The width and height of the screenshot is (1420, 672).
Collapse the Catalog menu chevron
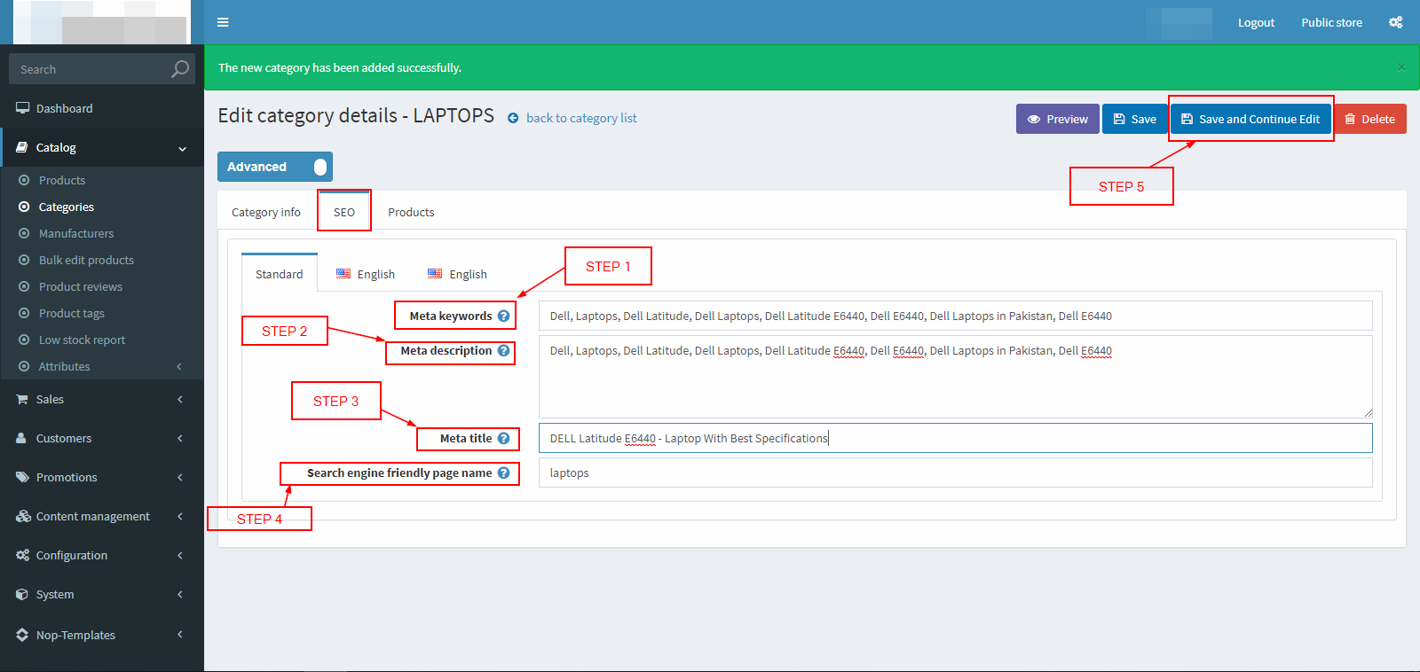(182, 148)
